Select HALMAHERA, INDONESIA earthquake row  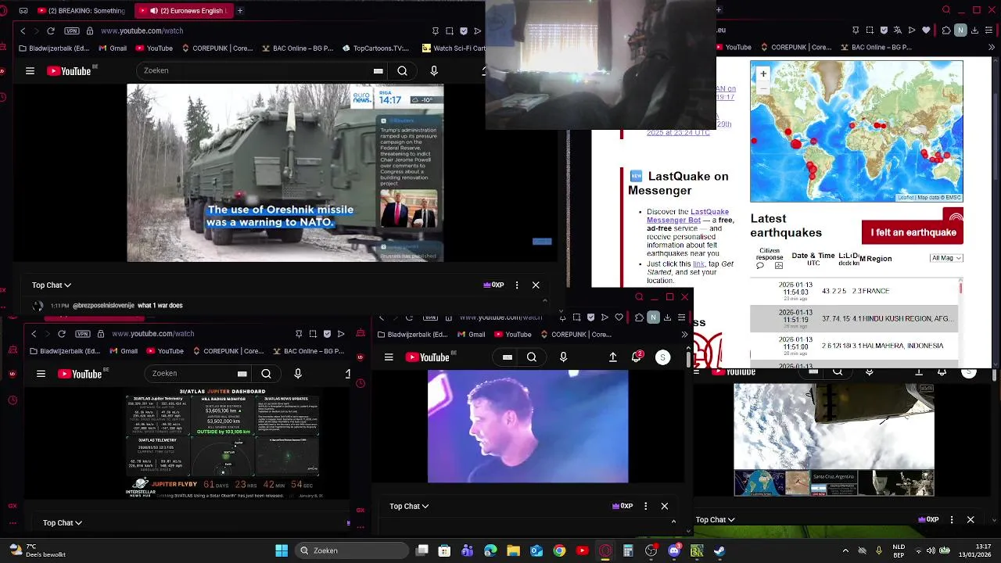[x=854, y=346]
